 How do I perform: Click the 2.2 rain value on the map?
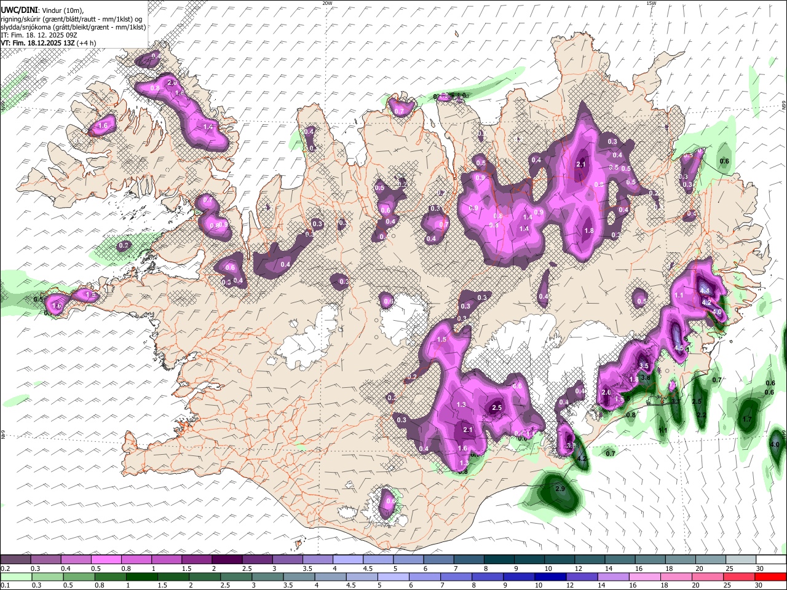click(x=701, y=415)
